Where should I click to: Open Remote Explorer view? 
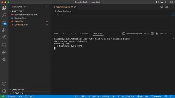[4, 45]
